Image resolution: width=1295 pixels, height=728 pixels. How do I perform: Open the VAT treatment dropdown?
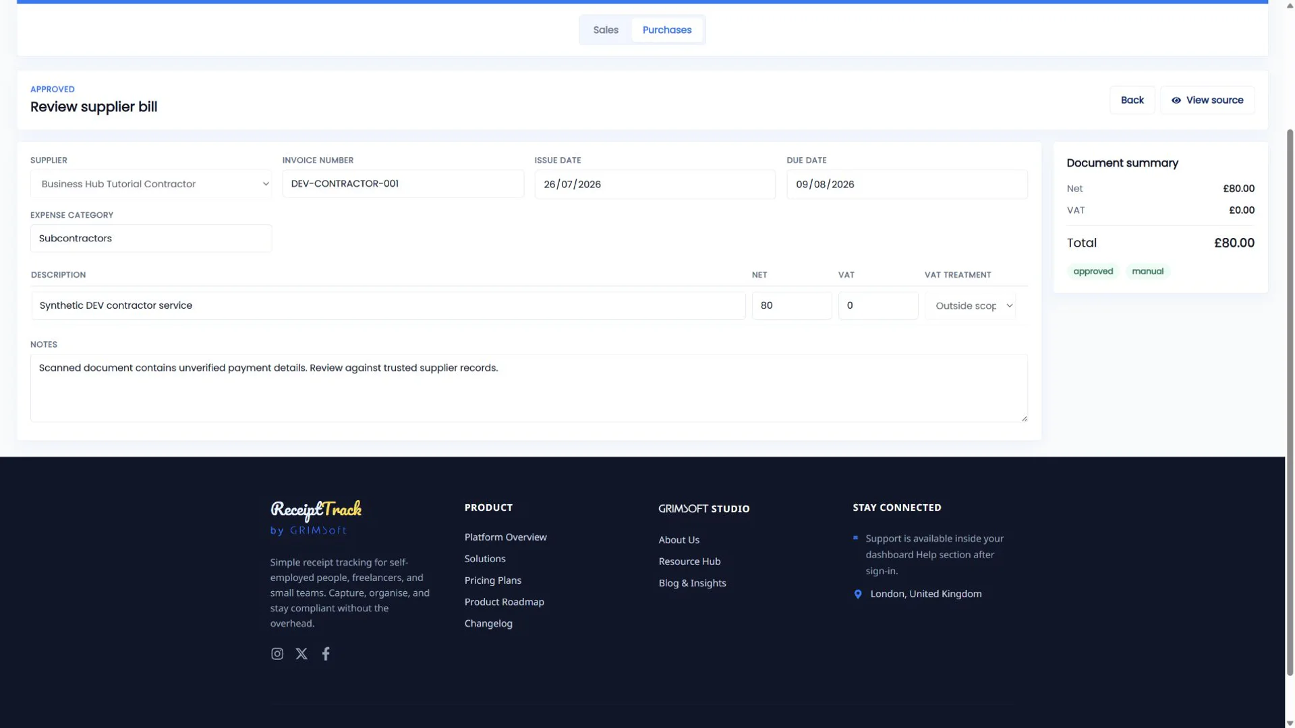[x=970, y=306]
